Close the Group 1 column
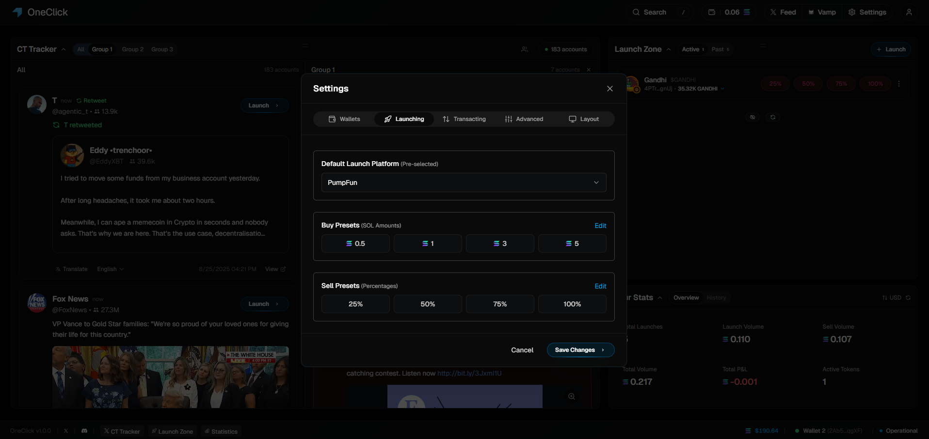This screenshot has width=929, height=439. [589, 70]
